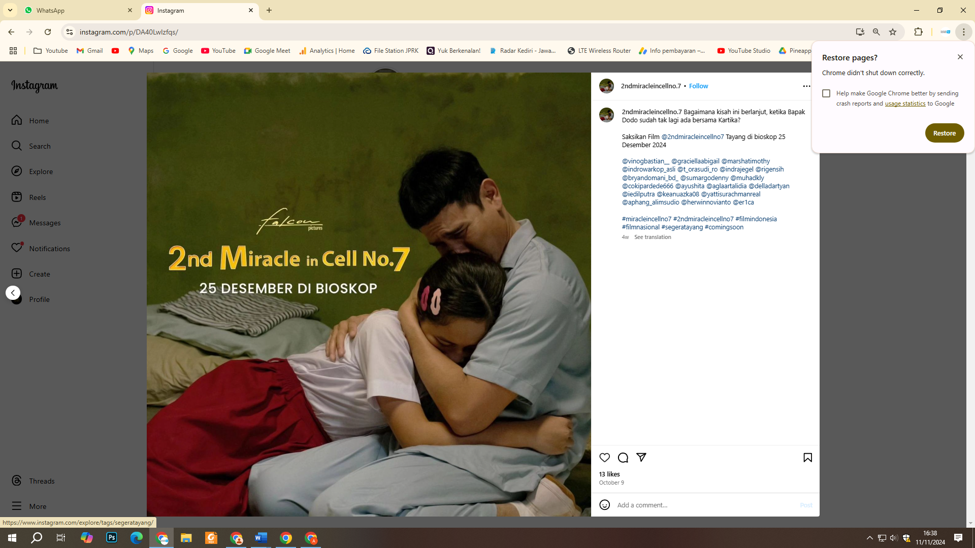
Task: Open the @vinogbastian__ mention
Action: click(645, 161)
